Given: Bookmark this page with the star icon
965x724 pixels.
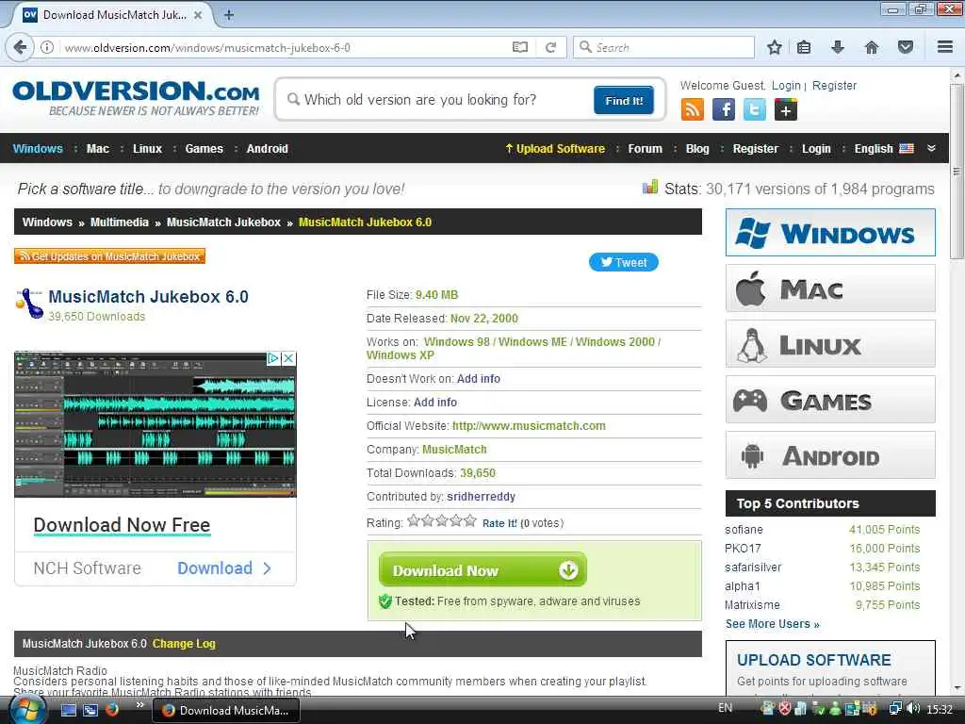Looking at the screenshot, I should coord(775,47).
